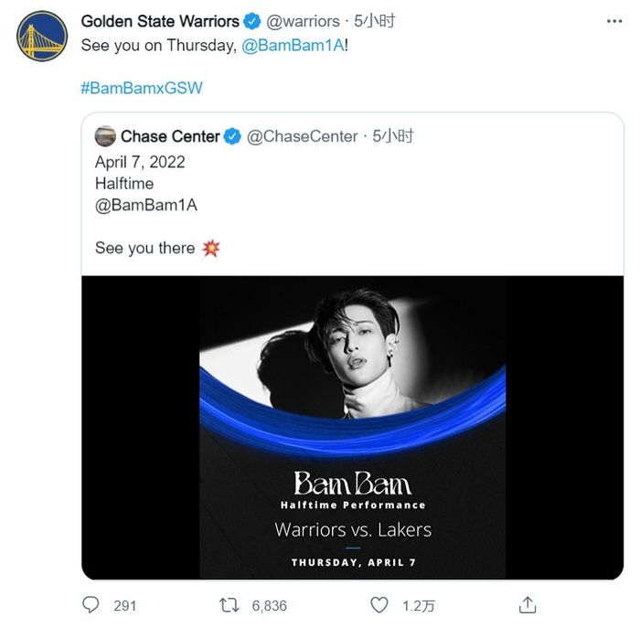The image size is (640, 628).
Task: Open the share upload icon
Action: [x=527, y=604]
